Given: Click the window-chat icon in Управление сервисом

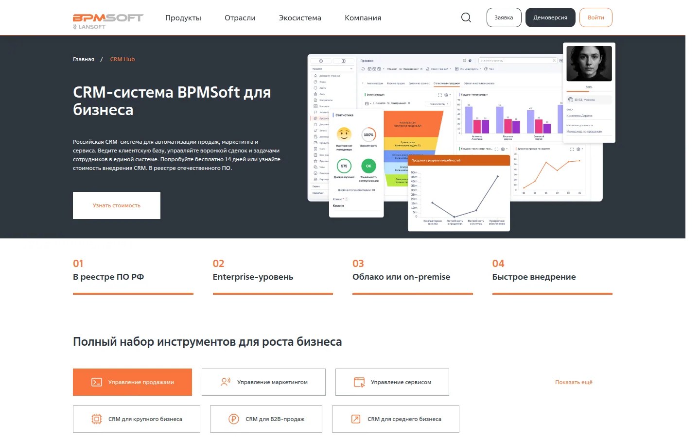Looking at the screenshot, I should 359,382.
